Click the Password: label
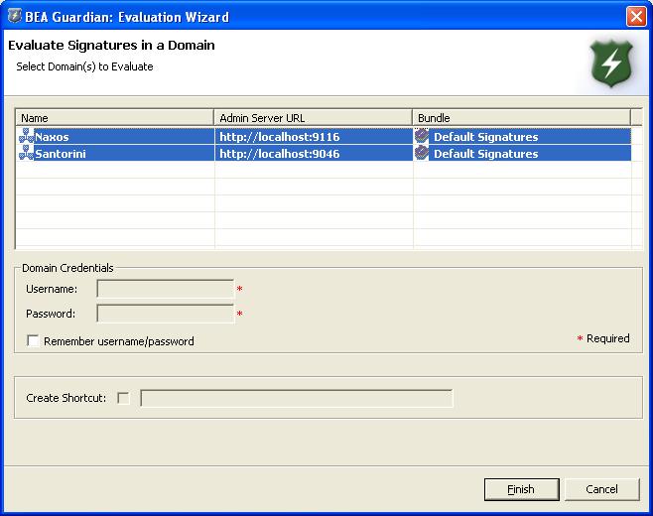Image resolution: width=653 pixels, height=516 pixels. (51, 314)
